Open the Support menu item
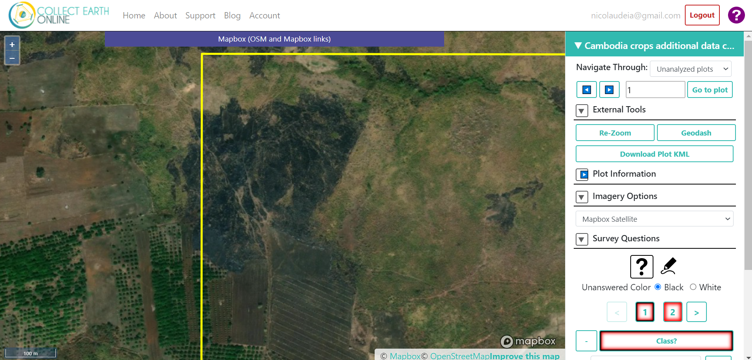Image resolution: width=752 pixels, height=360 pixels. (200, 16)
